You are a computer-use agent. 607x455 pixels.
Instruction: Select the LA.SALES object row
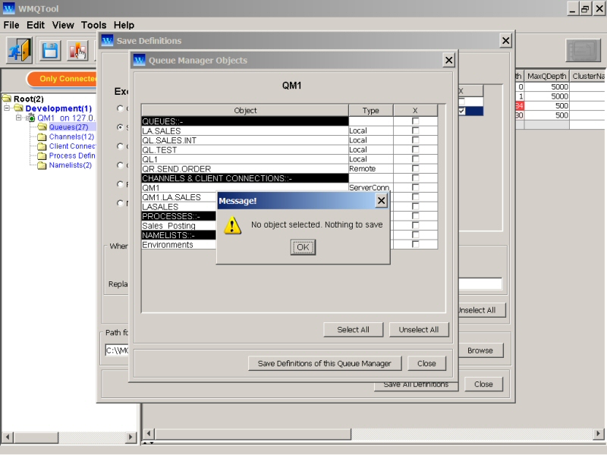(244, 130)
